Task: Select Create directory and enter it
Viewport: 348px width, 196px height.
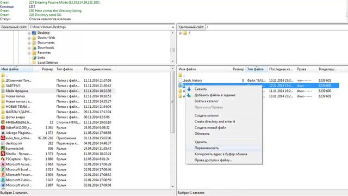Action: pyautogui.click(x=215, y=121)
